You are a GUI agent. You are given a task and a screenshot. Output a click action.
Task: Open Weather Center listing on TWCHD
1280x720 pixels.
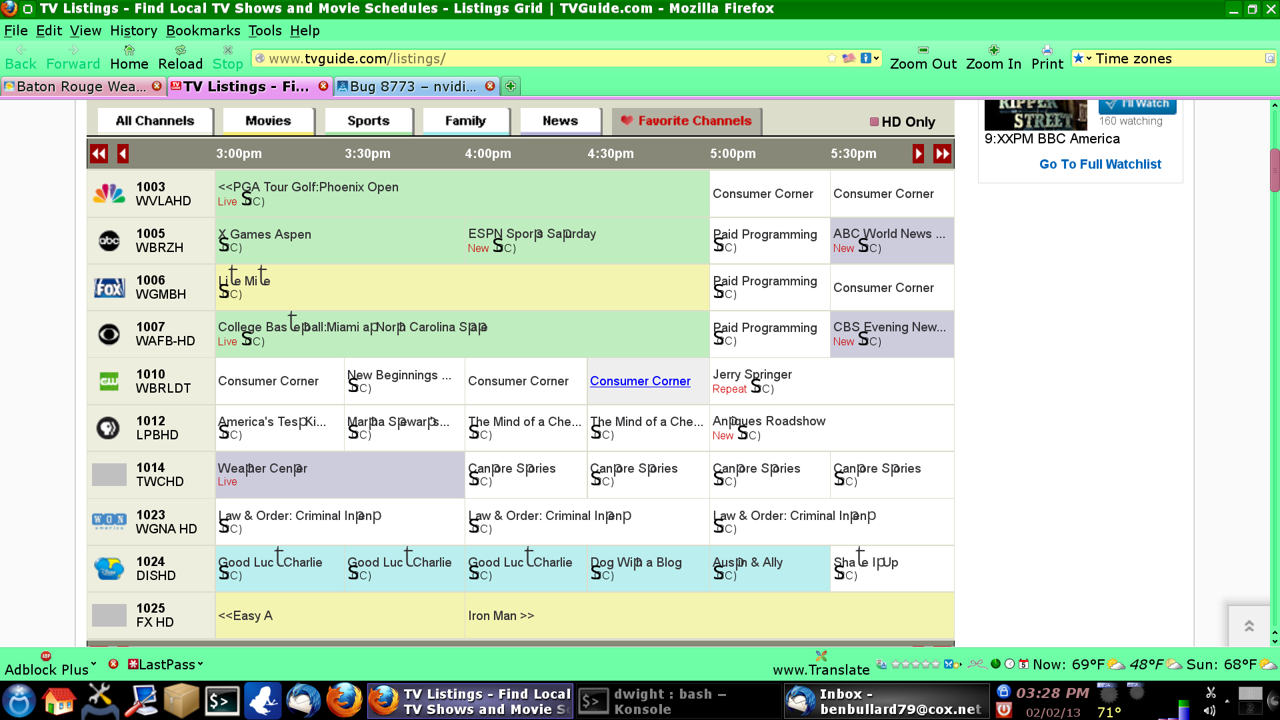pos(263,468)
